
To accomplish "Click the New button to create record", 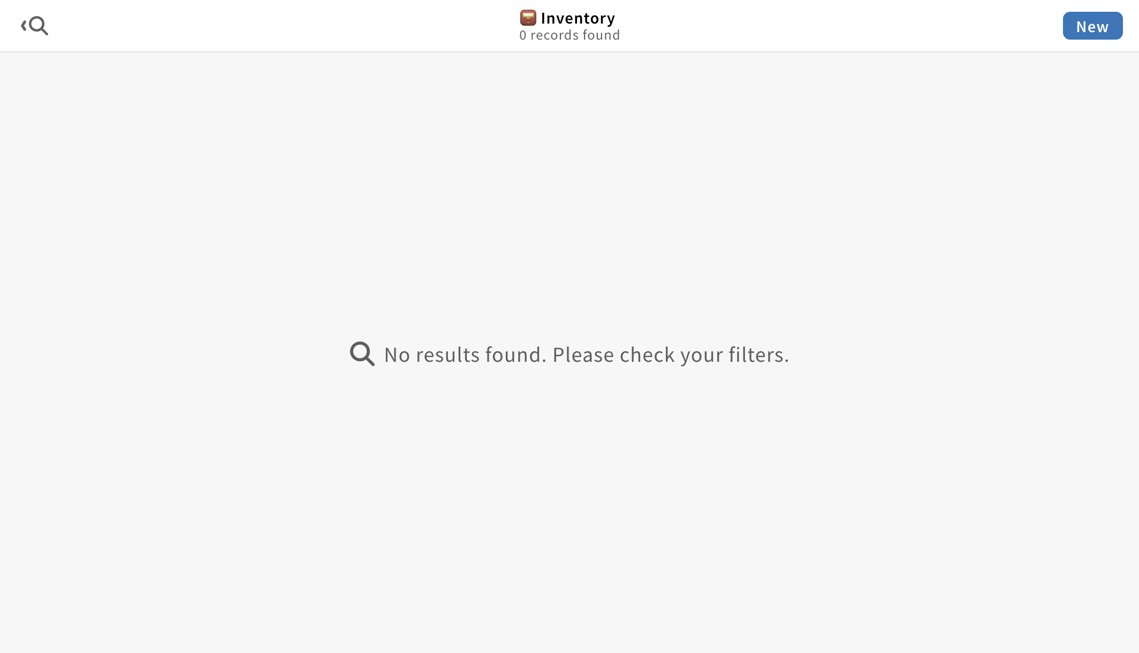I will (1093, 26).
